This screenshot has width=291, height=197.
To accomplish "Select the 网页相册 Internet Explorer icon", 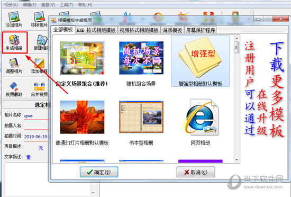I will coord(201,117).
